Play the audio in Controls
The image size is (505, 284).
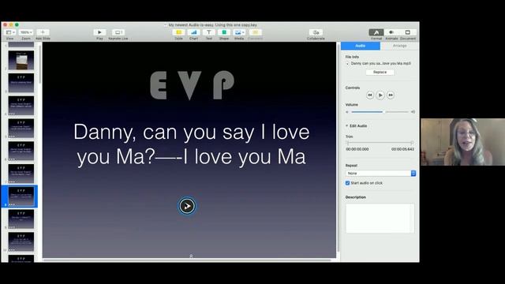coord(380,95)
